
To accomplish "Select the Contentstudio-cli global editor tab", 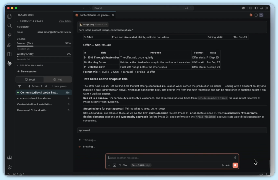I will tap(94, 15).
